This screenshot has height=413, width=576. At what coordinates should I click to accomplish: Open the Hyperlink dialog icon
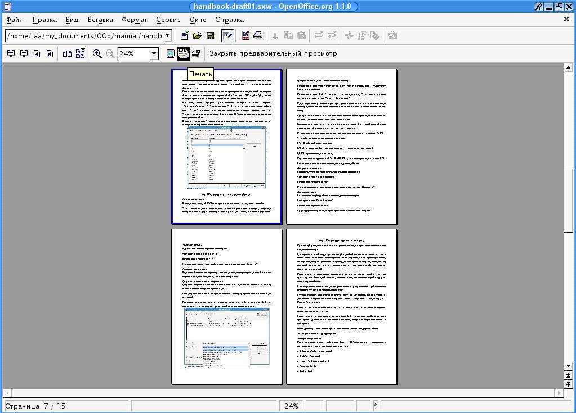coord(374,35)
